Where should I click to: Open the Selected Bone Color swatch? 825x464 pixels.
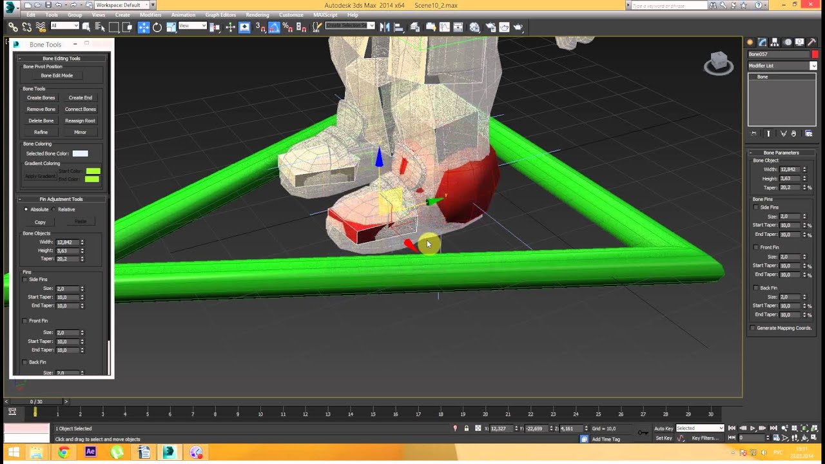80,153
